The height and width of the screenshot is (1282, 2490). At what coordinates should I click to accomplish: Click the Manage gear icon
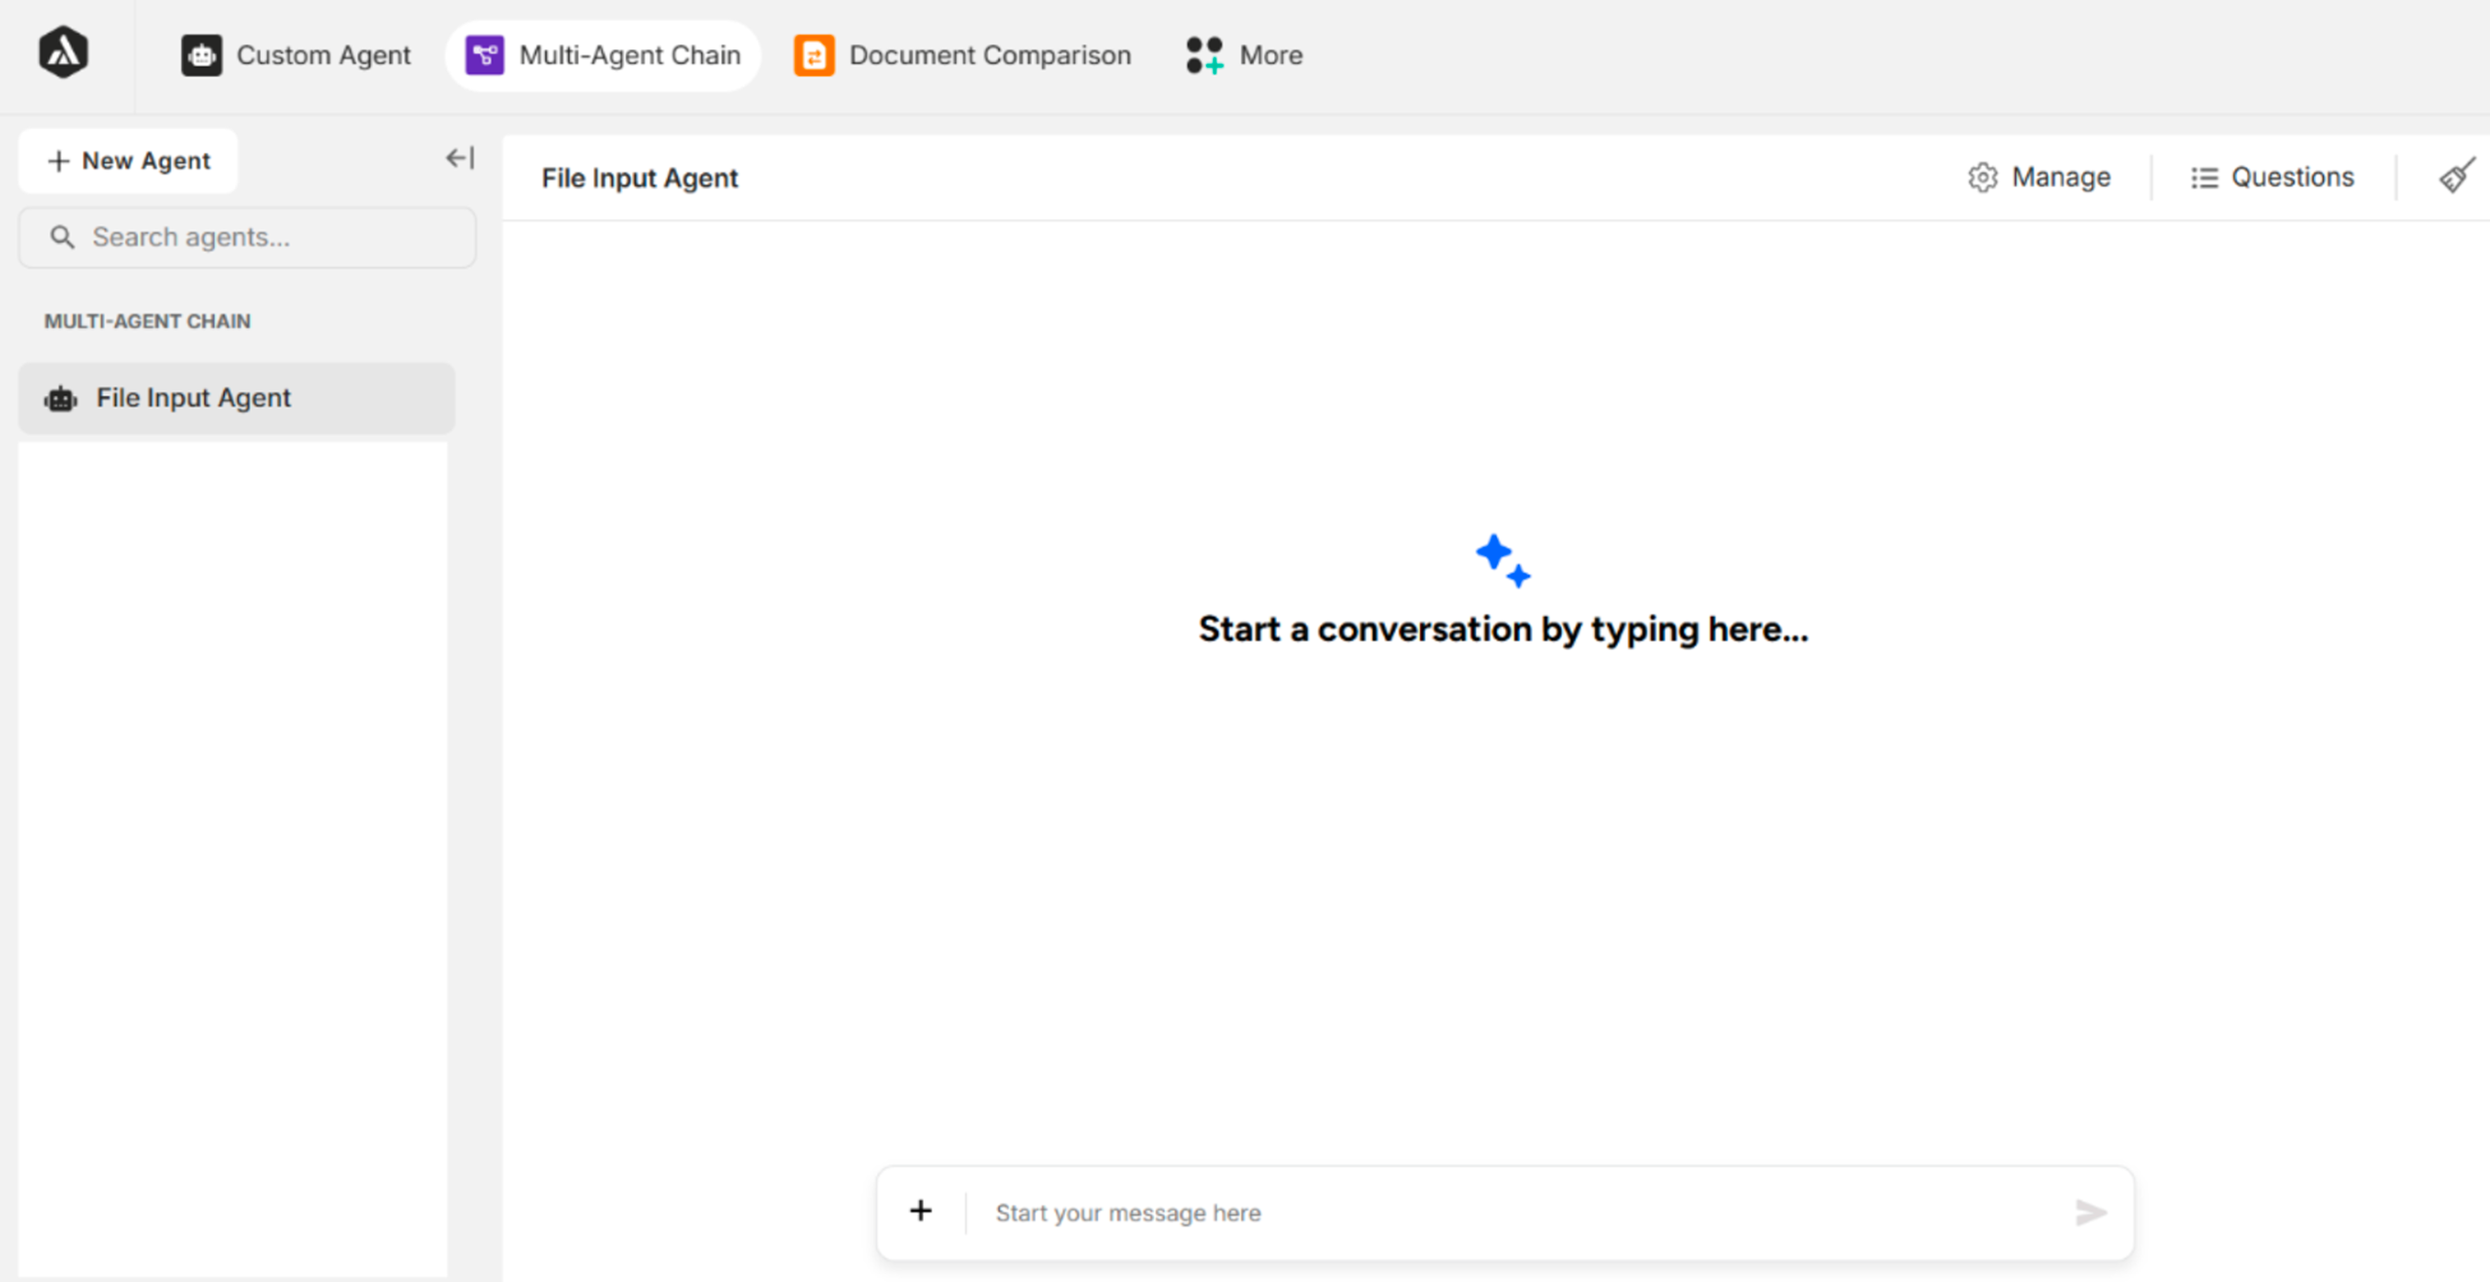[x=1982, y=178]
